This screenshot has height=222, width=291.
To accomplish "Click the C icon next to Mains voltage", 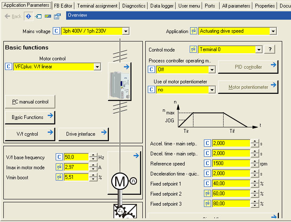I will (57, 31).
